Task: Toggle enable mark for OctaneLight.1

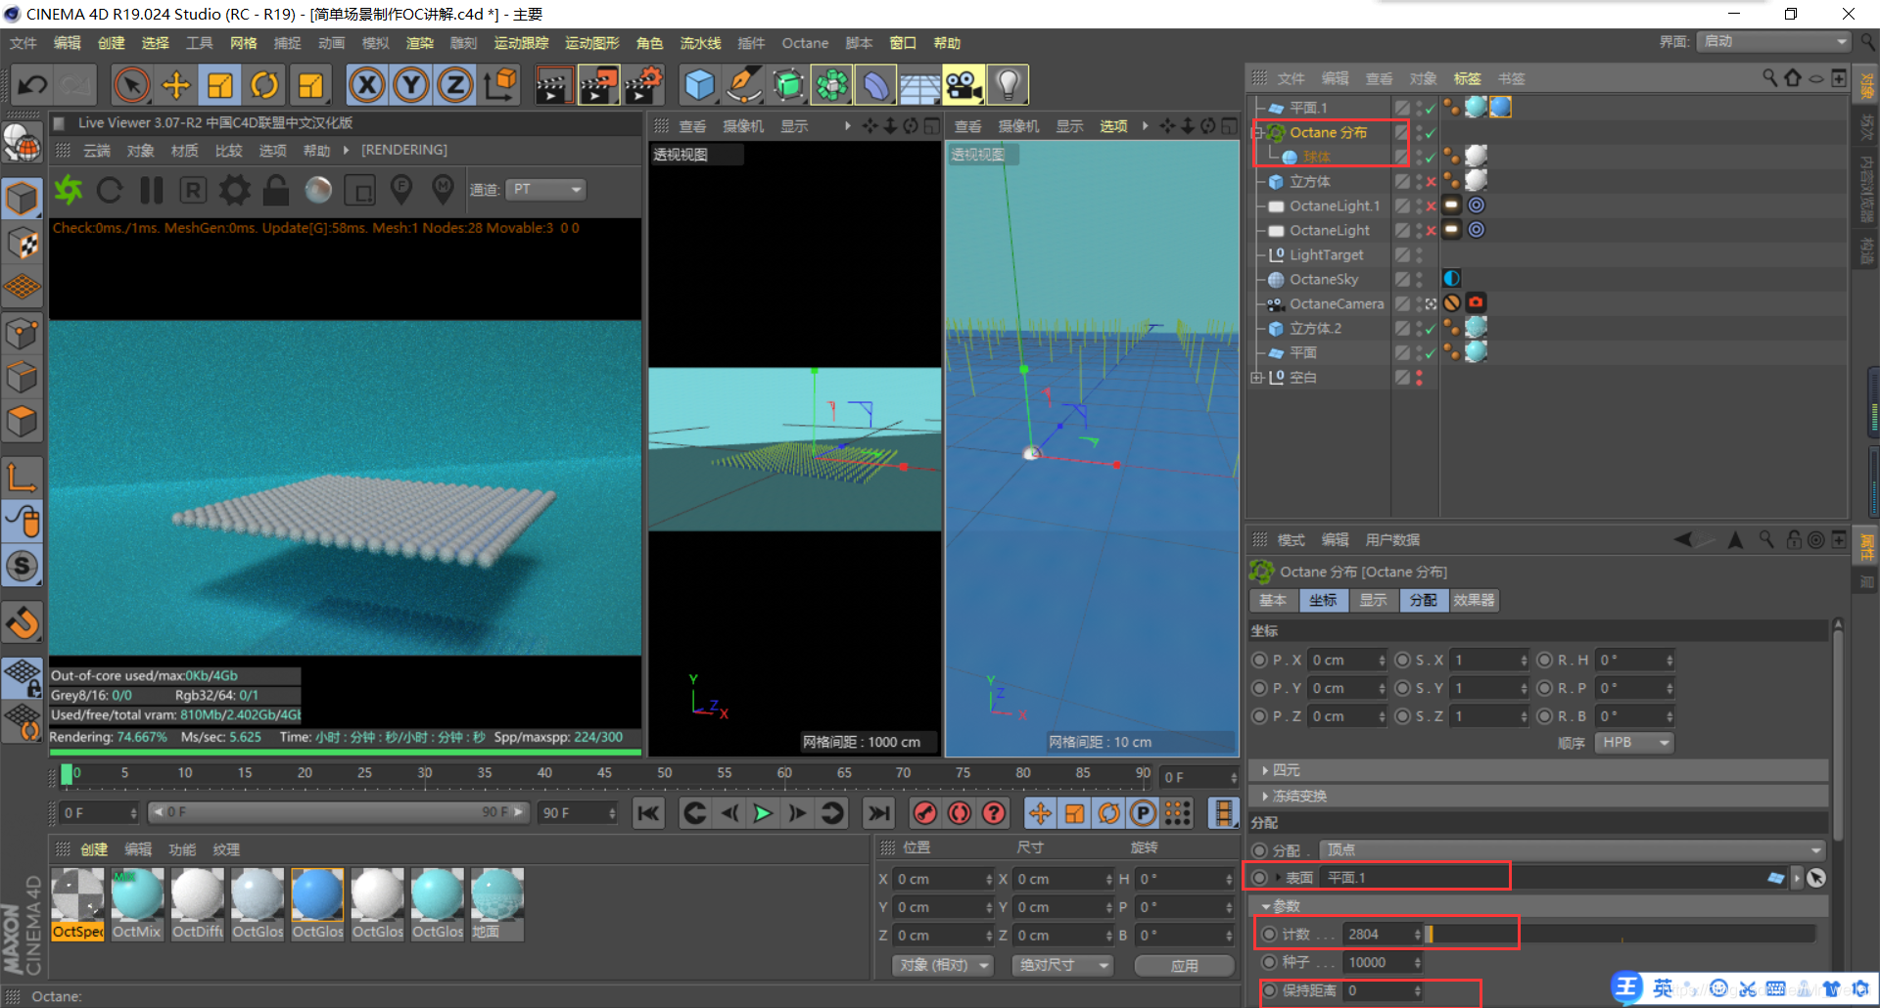Action: (x=1431, y=206)
